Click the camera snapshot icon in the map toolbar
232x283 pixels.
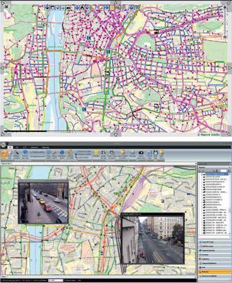[68, 8]
